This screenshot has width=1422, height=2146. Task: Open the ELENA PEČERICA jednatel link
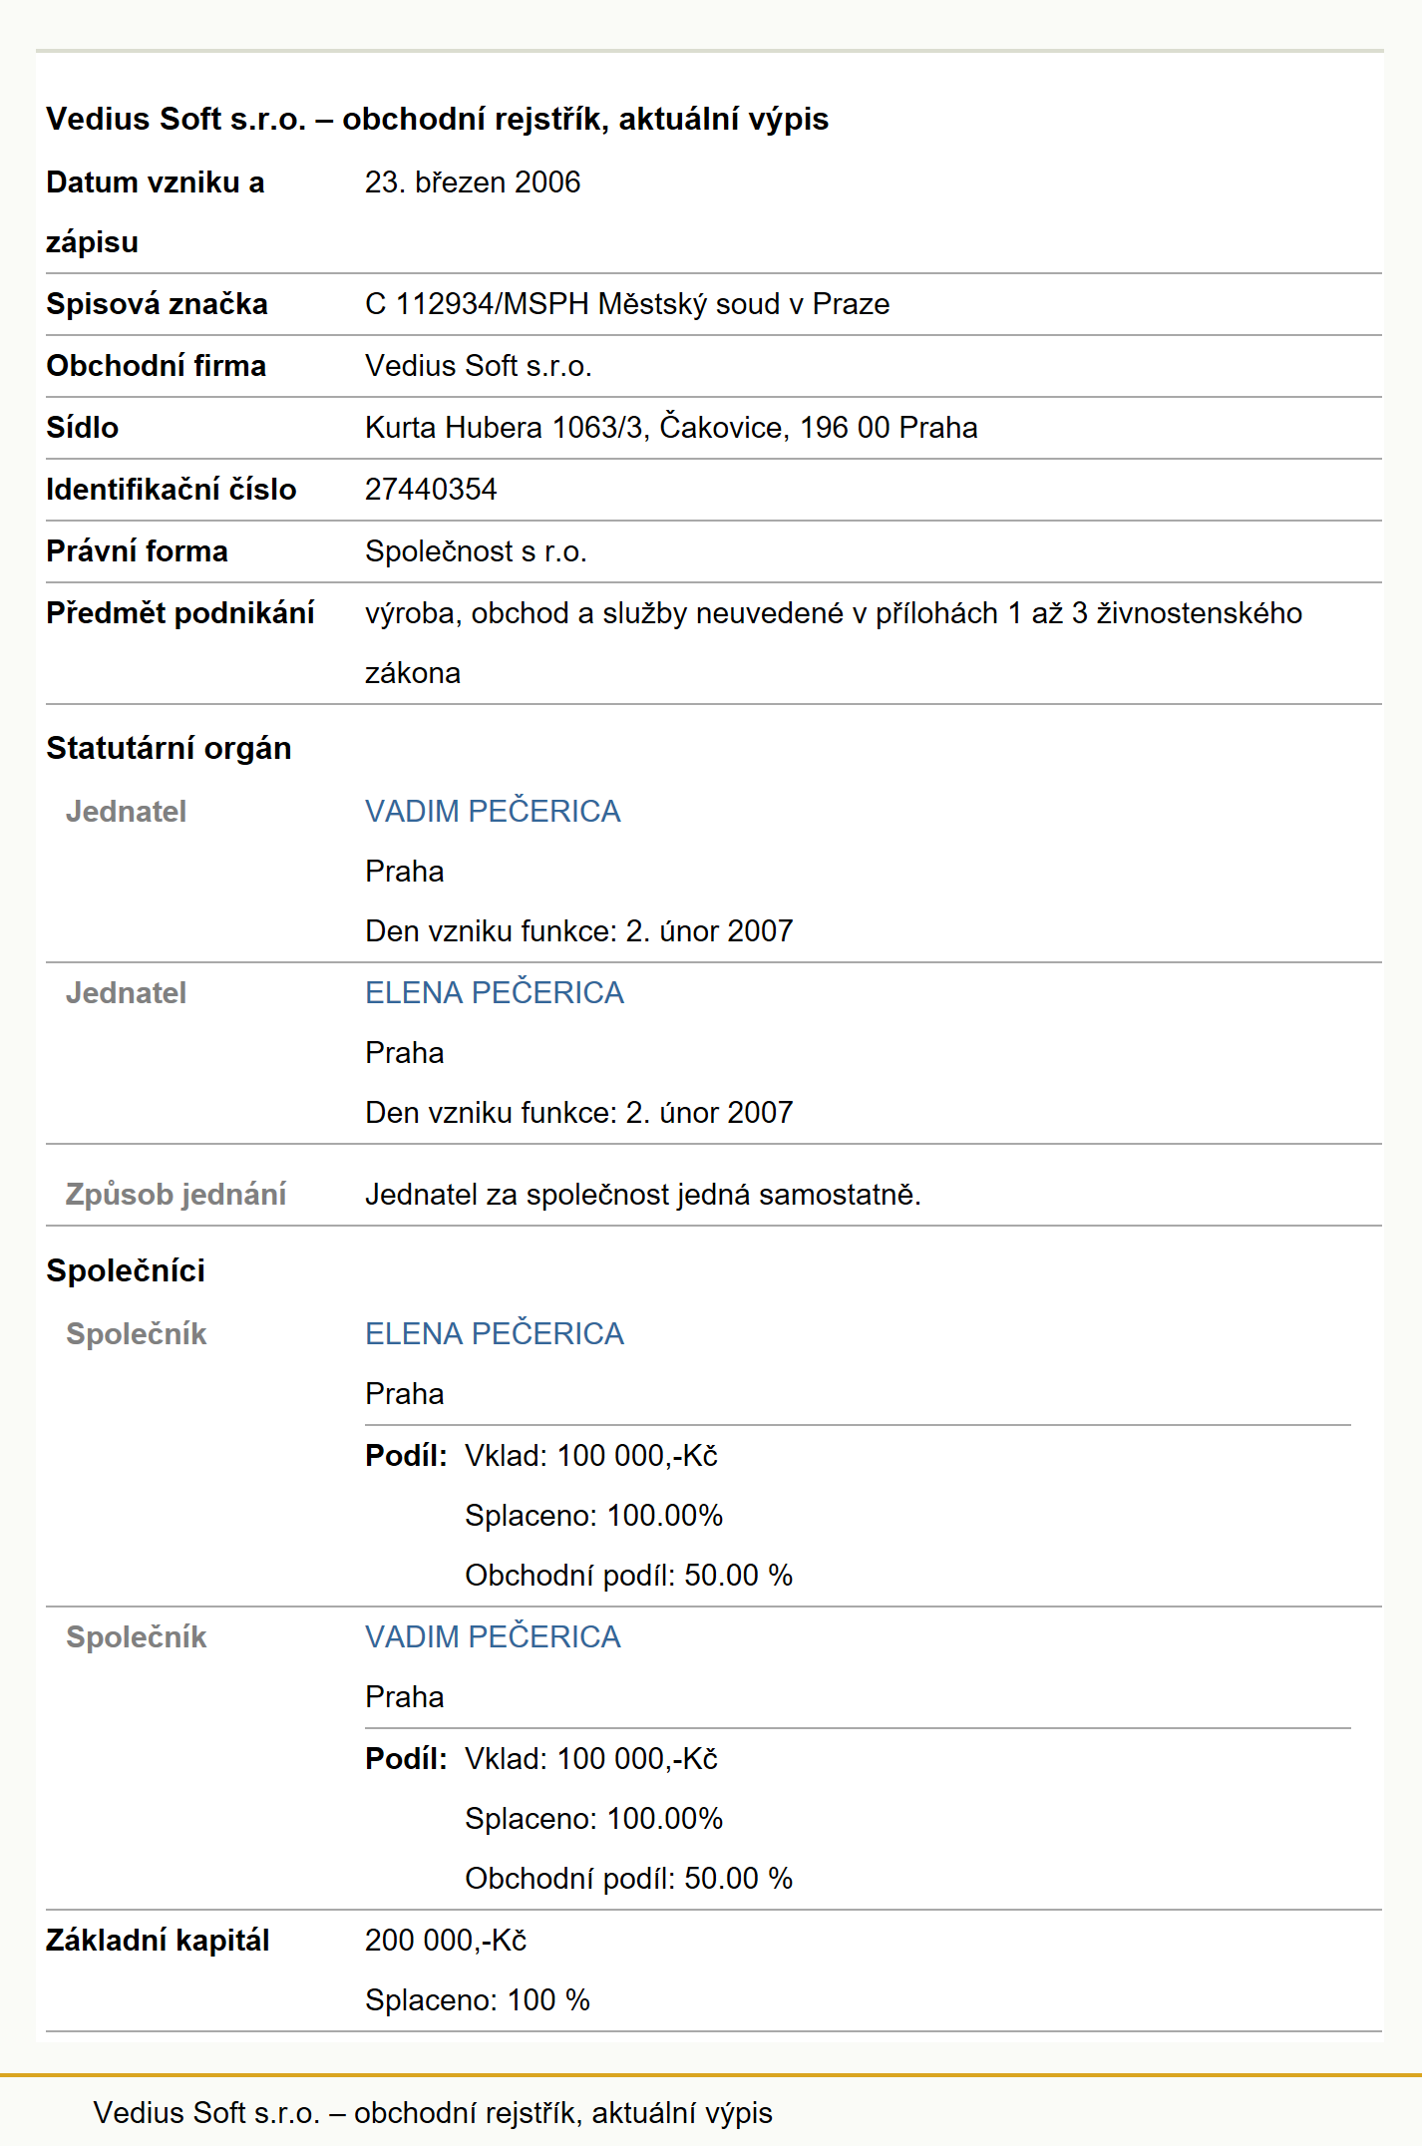click(x=495, y=992)
